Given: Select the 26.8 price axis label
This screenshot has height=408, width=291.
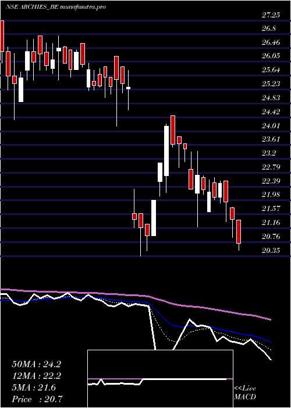Looking at the screenshot, I should (269, 29).
